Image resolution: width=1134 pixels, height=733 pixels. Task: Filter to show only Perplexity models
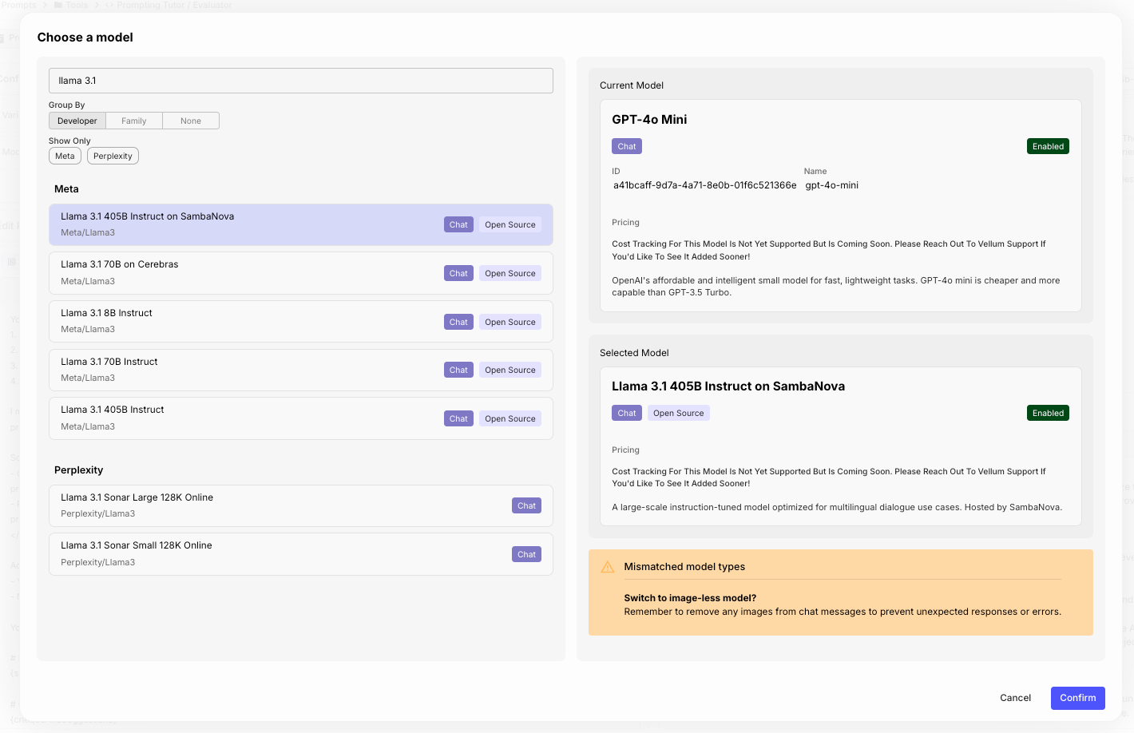click(113, 156)
